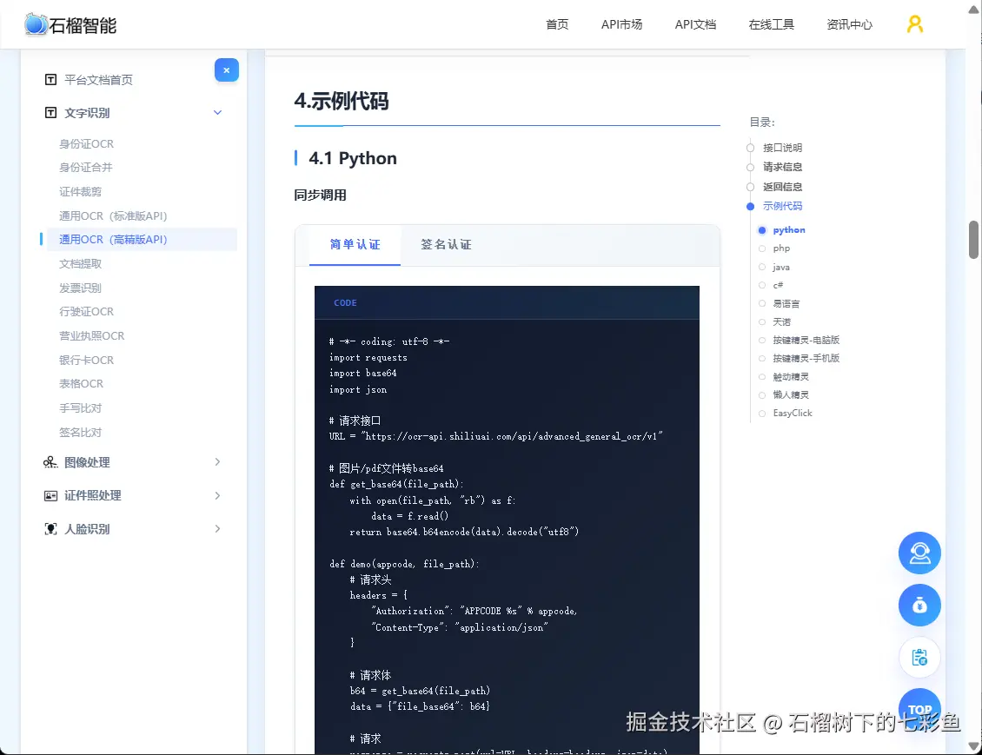Select php in the table of contents
This screenshot has height=755, width=982.
[x=781, y=248]
